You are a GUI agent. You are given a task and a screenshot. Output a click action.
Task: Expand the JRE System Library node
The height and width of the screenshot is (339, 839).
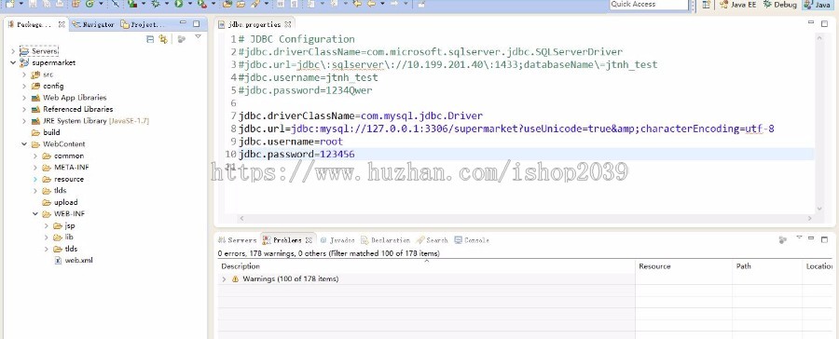coord(24,121)
